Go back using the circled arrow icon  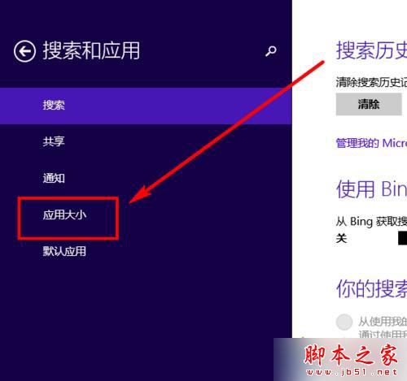pyautogui.click(x=24, y=51)
